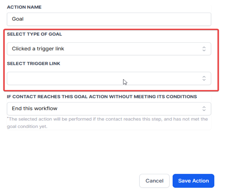
Task: Click the SELECT TYPE OF GOAL label
Action: pyautogui.click(x=35, y=34)
